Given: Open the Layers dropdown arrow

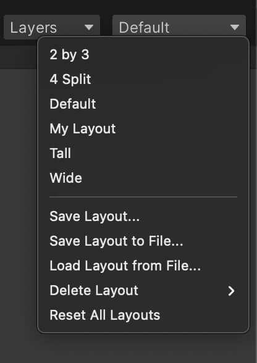Looking at the screenshot, I should coord(89,28).
